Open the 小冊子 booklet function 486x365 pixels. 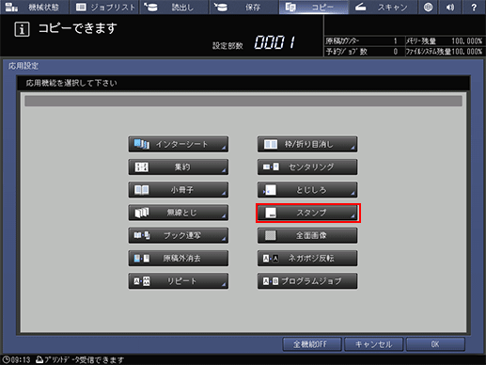(x=179, y=190)
